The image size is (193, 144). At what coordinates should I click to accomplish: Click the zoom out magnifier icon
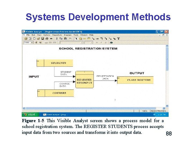click(40, 42)
